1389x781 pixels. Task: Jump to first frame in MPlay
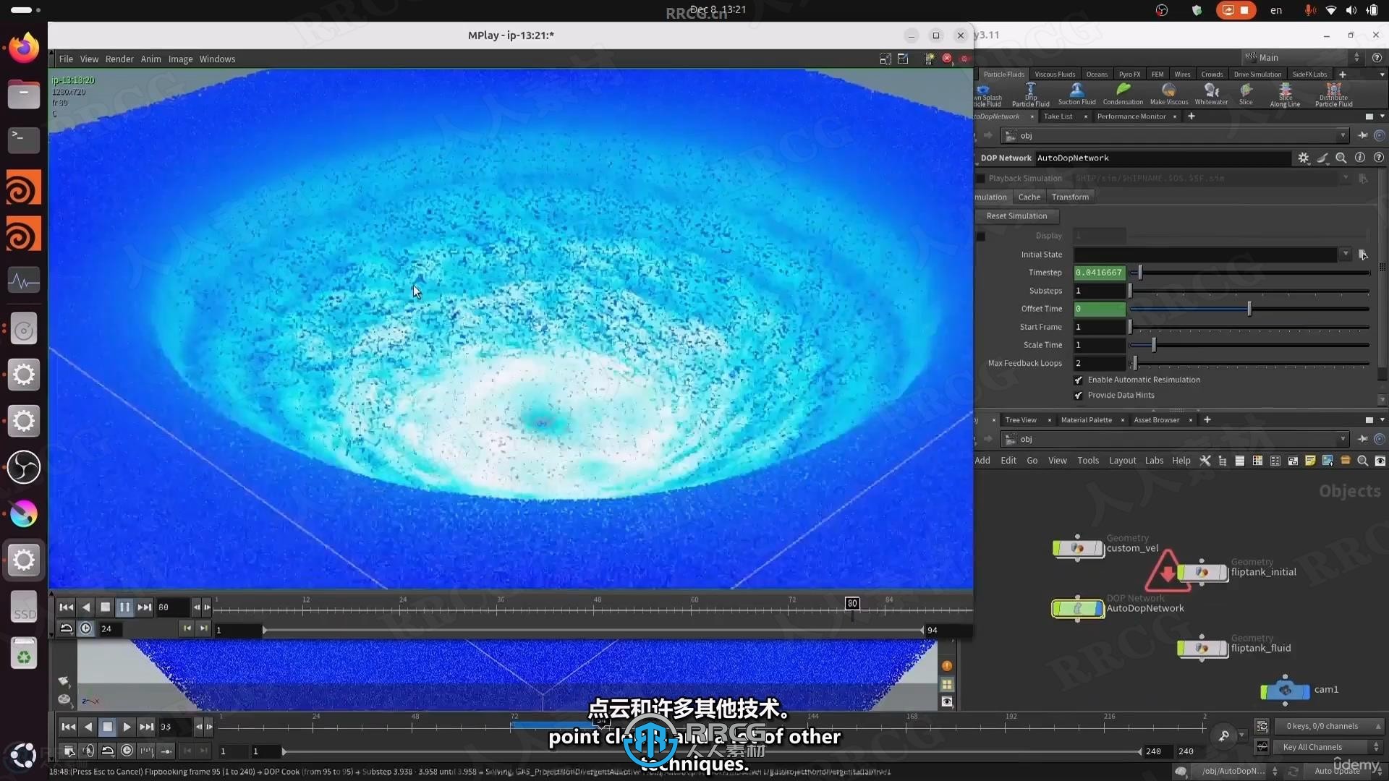pos(66,607)
